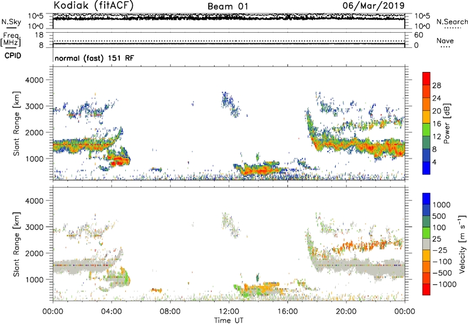This screenshot has width=468, height=324.
Task: Click the 'Nave' legend label
Action: pyautogui.click(x=445, y=41)
